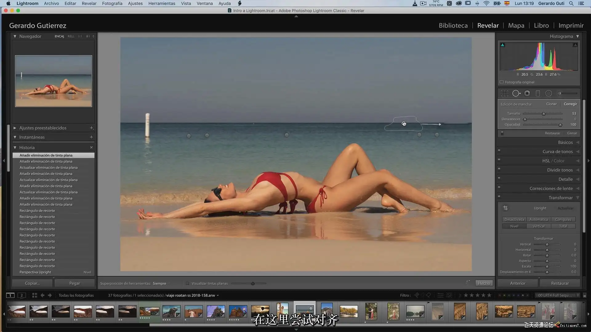Select the Radial Filter tool icon
This screenshot has width=591, height=332.
tap(549, 93)
